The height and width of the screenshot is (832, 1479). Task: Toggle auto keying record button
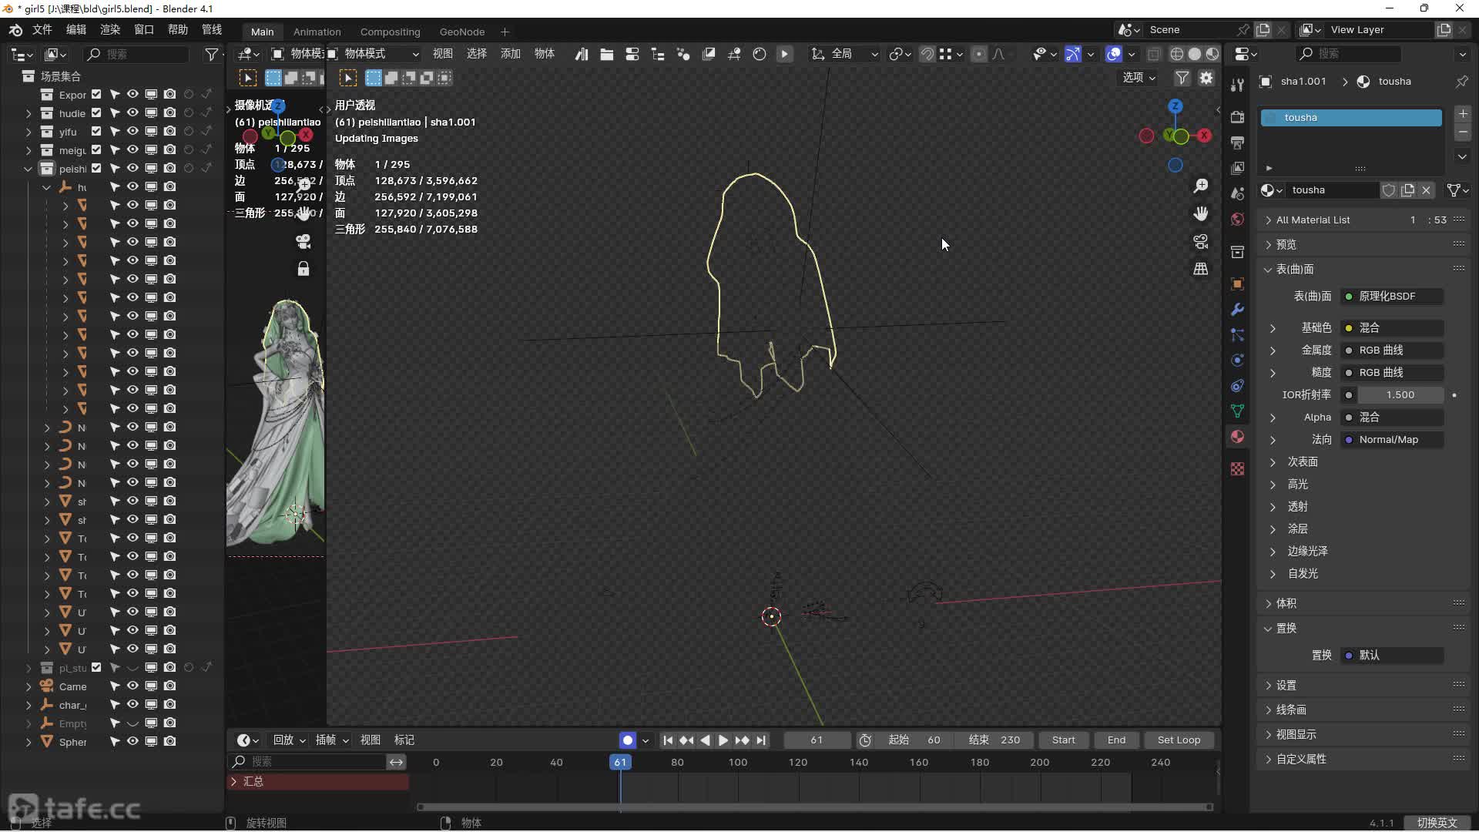click(x=628, y=740)
